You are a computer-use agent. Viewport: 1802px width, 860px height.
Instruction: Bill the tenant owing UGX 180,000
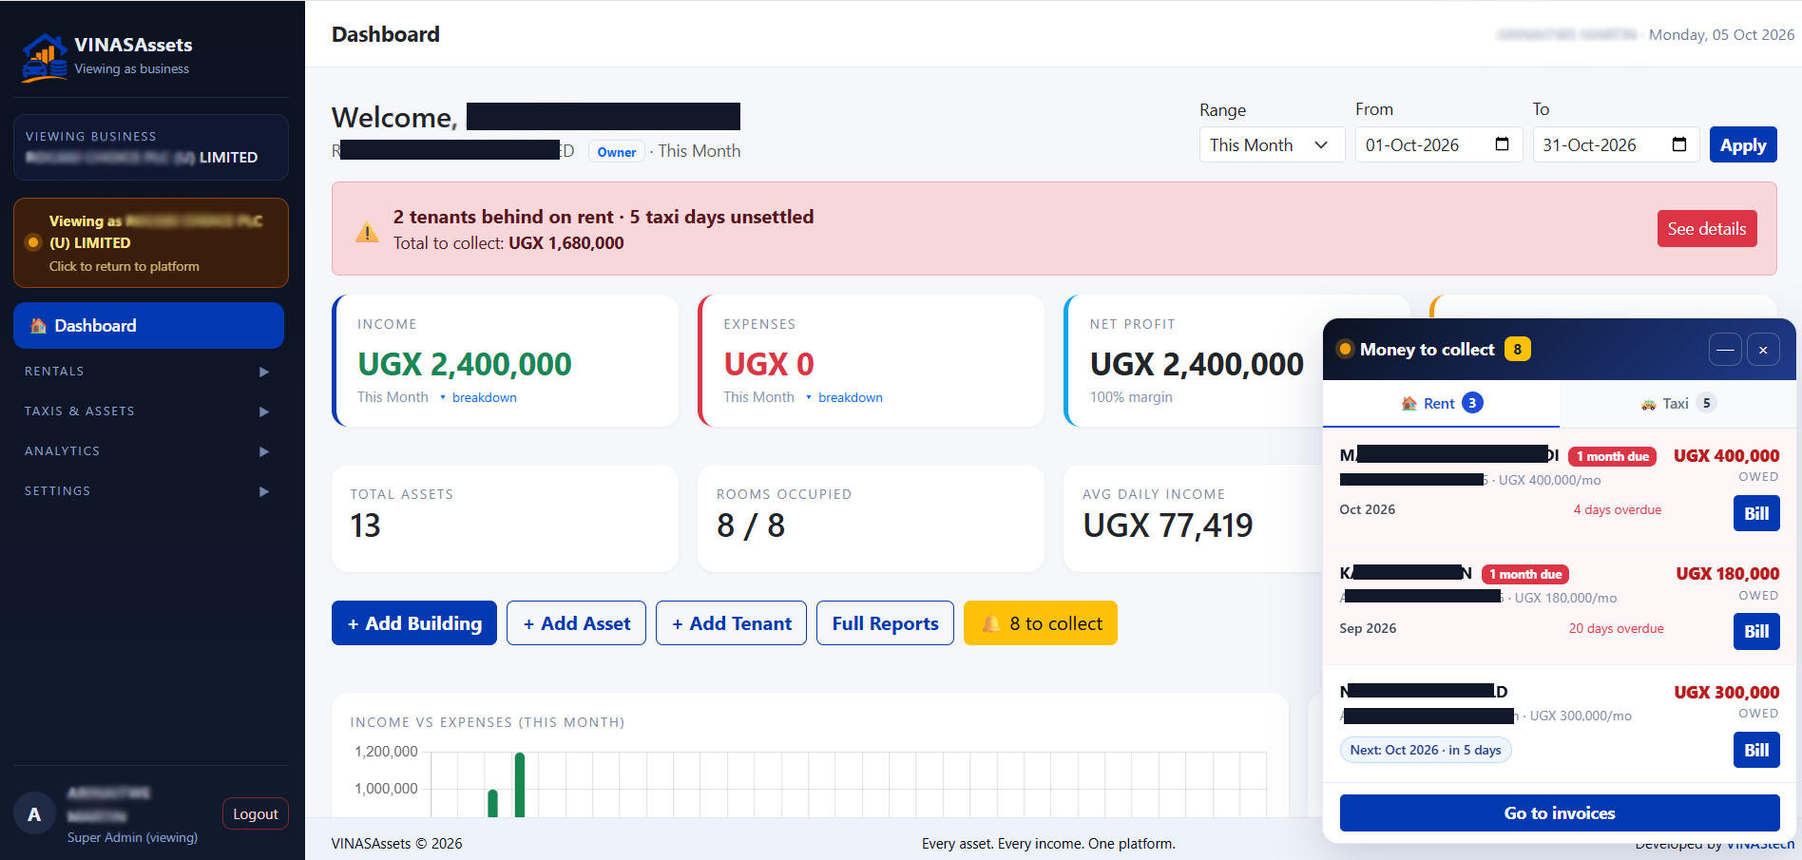coord(1756,631)
